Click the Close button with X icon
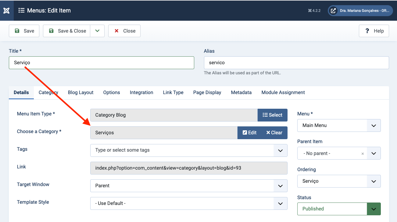Viewport: 397px width, 222px height. click(x=124, y=31)
